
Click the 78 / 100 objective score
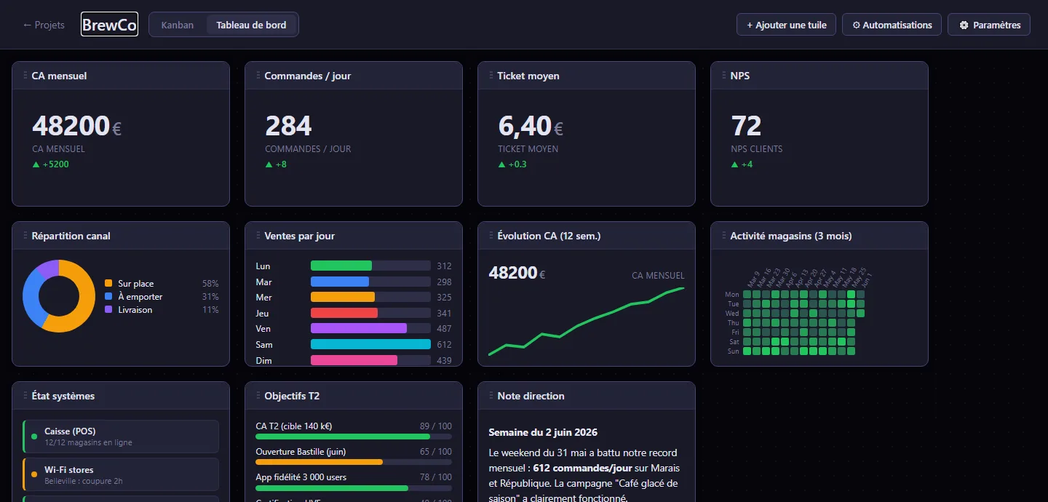(436, 477)
